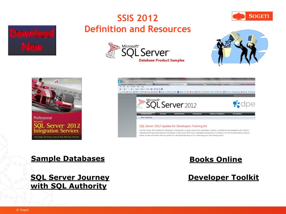Click the '© Sogeti' footer text
This screenshot has width=286, height=214.
(x=22, y=210)
